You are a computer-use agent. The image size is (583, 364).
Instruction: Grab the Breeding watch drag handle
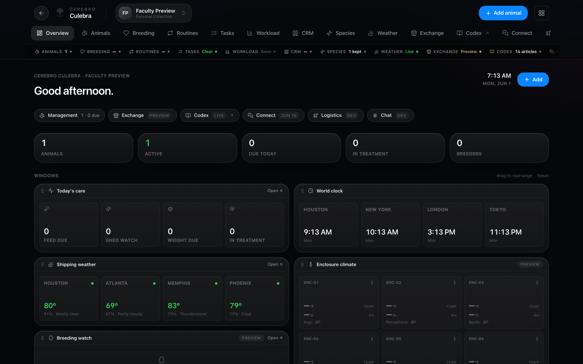(42, 338)
